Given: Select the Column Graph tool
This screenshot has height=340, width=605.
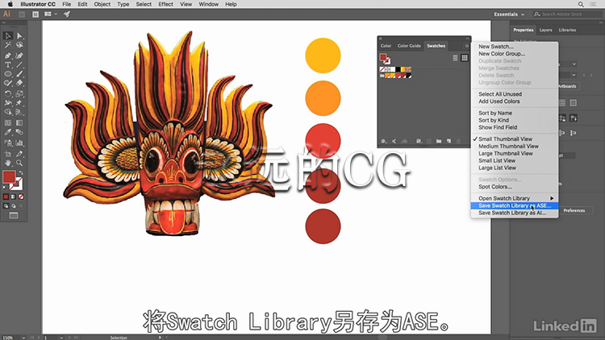Looking at the screenshot, I should (x=19, y=143).
